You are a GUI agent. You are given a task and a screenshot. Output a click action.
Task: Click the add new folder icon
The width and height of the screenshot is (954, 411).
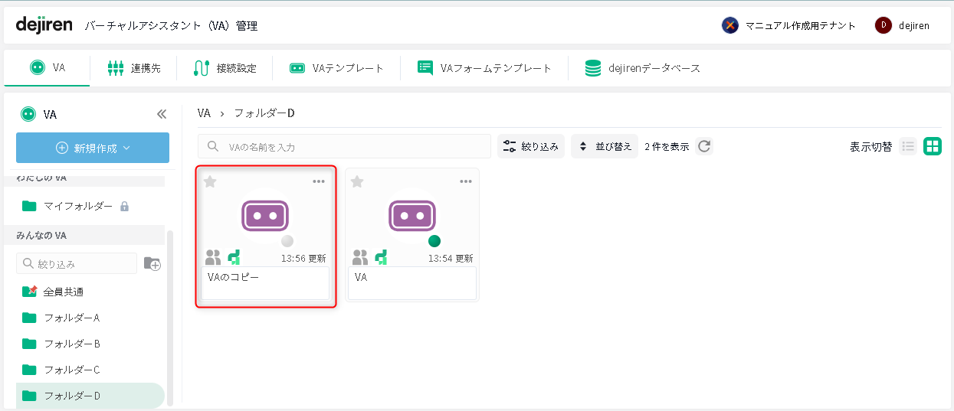point(152,263)
